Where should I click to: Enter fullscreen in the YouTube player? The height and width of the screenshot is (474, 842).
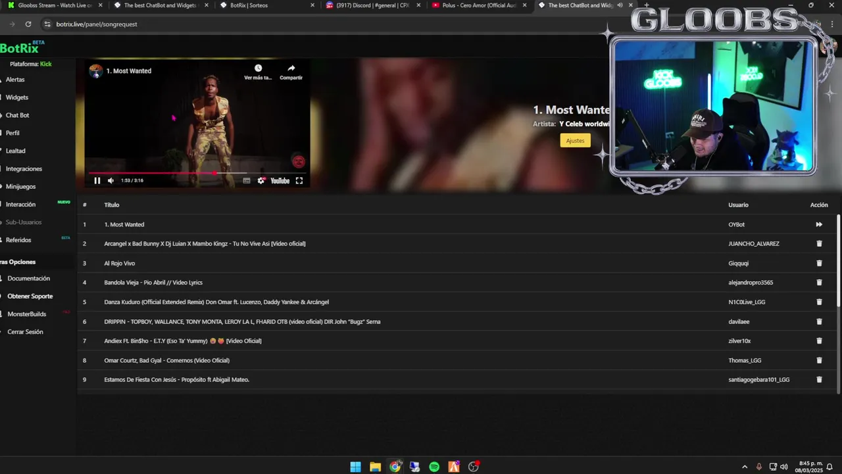tap(299, 180)
